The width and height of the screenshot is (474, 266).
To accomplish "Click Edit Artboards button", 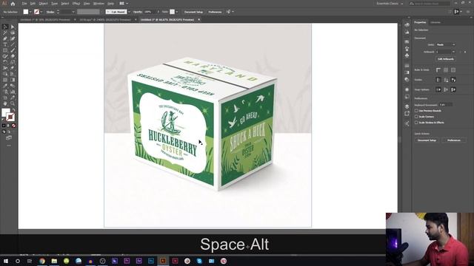I will tap(446, 59).
